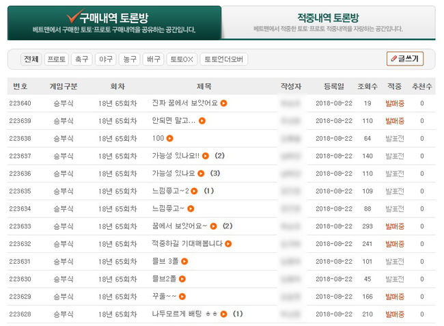Open post titled 가능성 있나요!!
This screenshot has width=444, height=326.
point(175,156)
